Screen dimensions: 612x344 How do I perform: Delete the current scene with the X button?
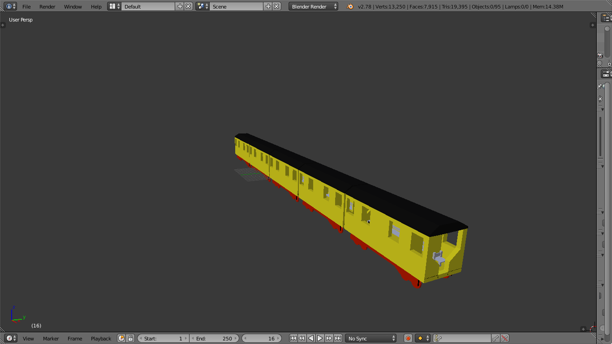(276, 6)
